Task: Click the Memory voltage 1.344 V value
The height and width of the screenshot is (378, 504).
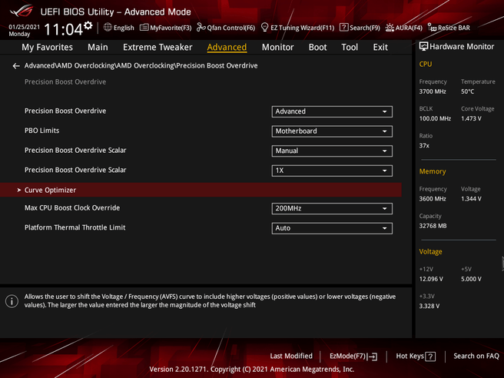Action: coord(471,199)
